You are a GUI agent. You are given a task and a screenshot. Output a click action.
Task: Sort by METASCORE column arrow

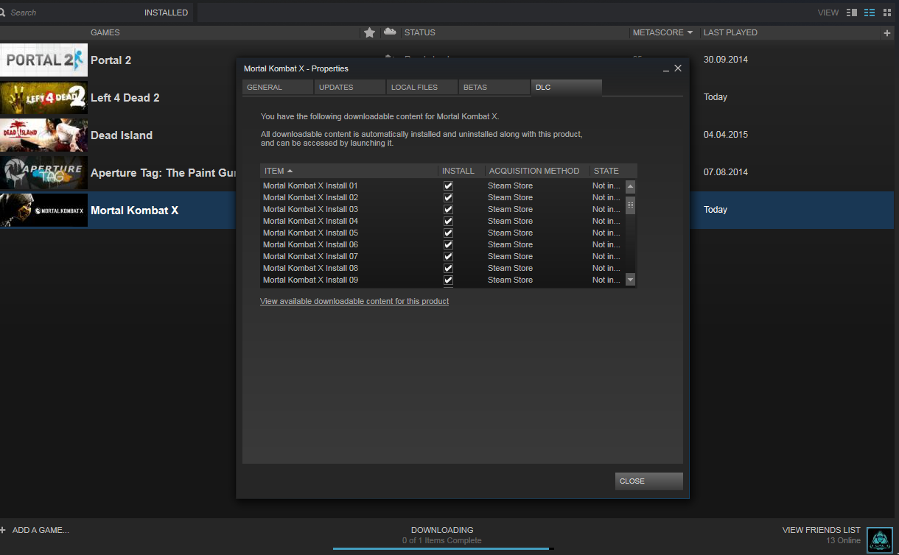690,32
